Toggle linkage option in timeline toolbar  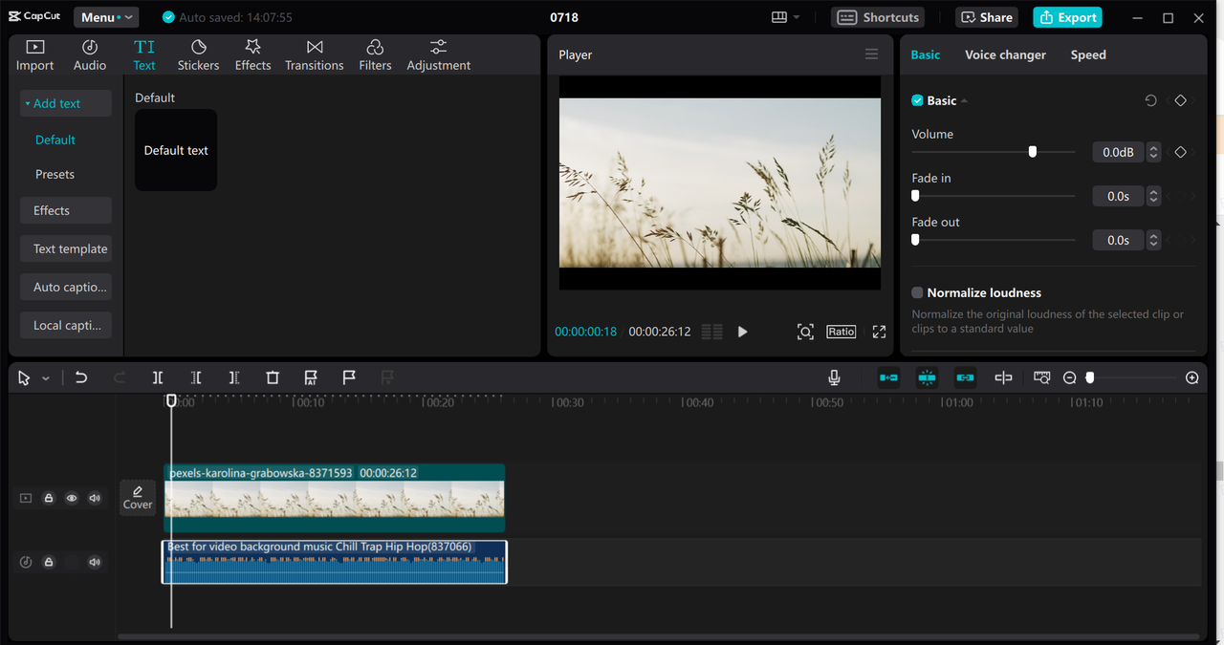tap(965, 378)
